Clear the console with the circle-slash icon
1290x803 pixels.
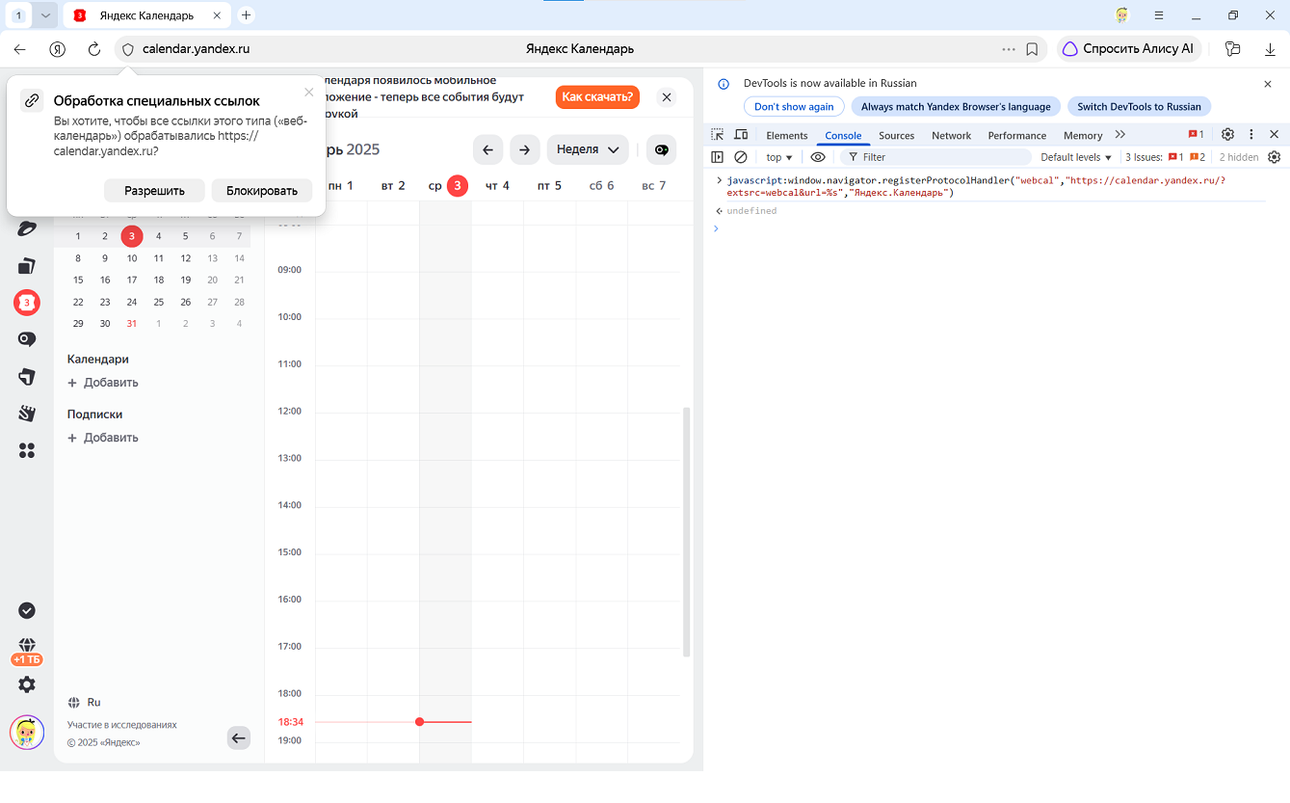(x=741, y=157)
